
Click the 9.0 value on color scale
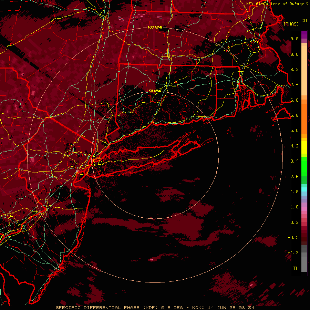(294, 54)
